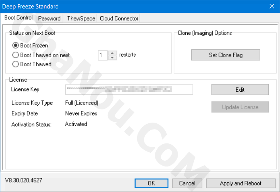The width and height of the screenshot is (280, 192).
Task: Click the restarts number field
Action: (103, 55)
